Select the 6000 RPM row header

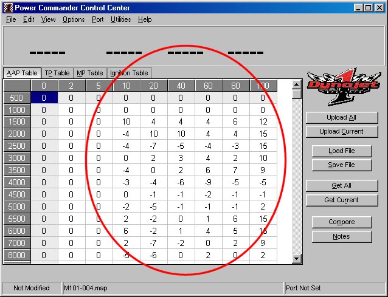pyautogui.click(x=17, y=231)
